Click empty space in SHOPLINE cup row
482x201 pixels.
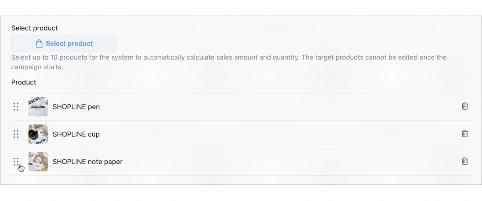(276, 134)
